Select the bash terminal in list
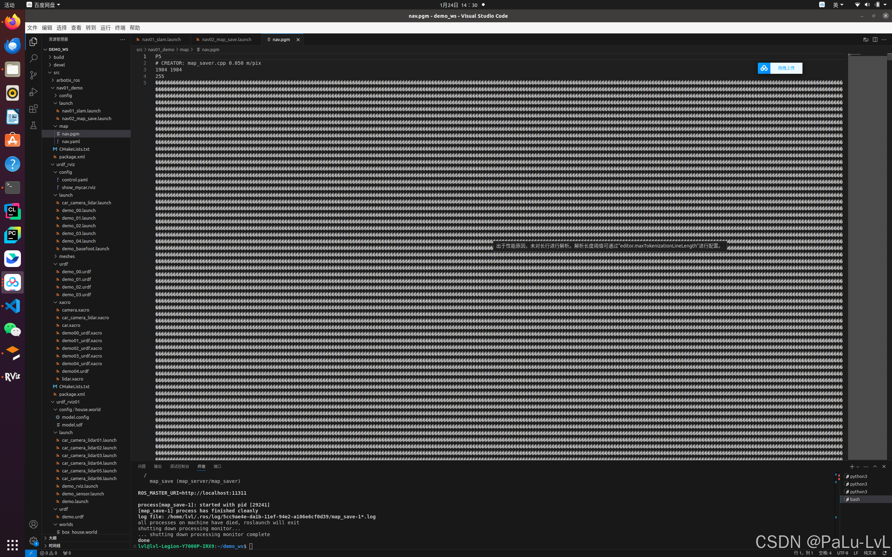The image size is (892, 557). point(854,499)
